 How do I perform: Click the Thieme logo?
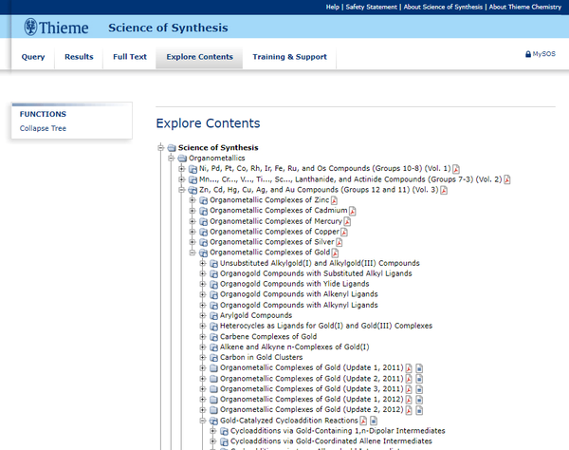pos(56,28)
